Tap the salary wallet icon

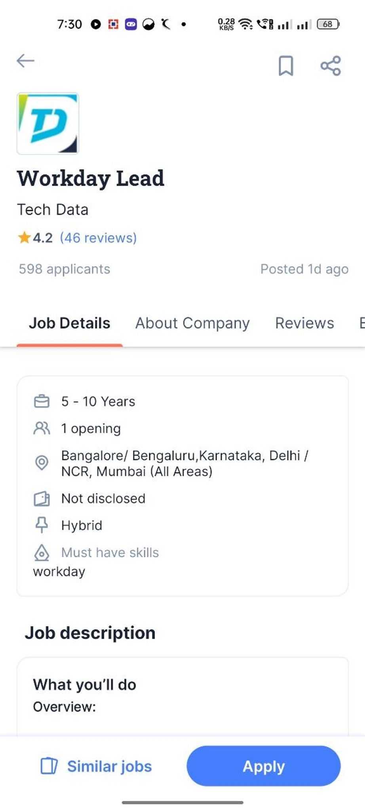click(x=42, y=499)
